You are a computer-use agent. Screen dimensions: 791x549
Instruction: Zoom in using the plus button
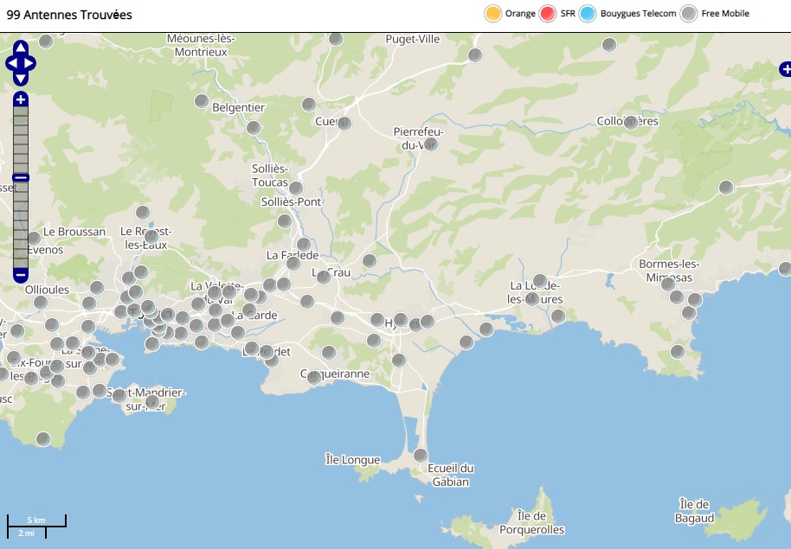pyautogui.click(x=21, y=100)
